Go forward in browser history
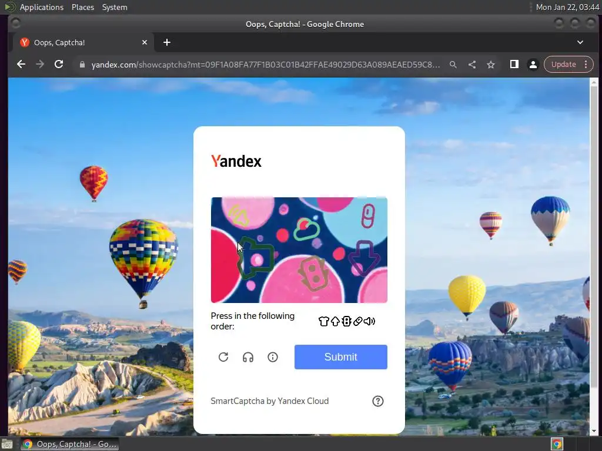 [40, 65]
